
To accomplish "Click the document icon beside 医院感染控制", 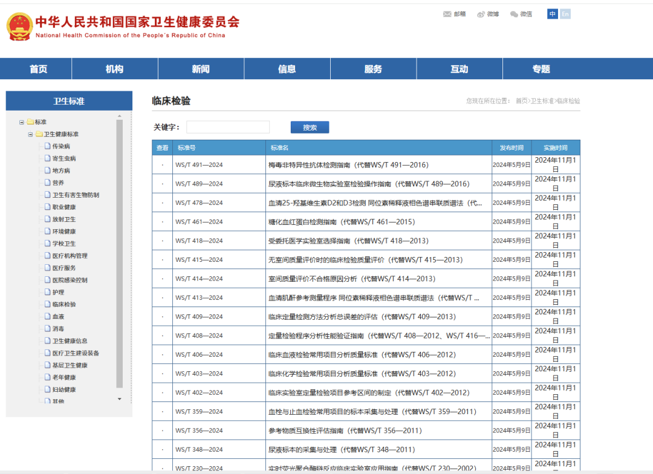I will point(48,280).
